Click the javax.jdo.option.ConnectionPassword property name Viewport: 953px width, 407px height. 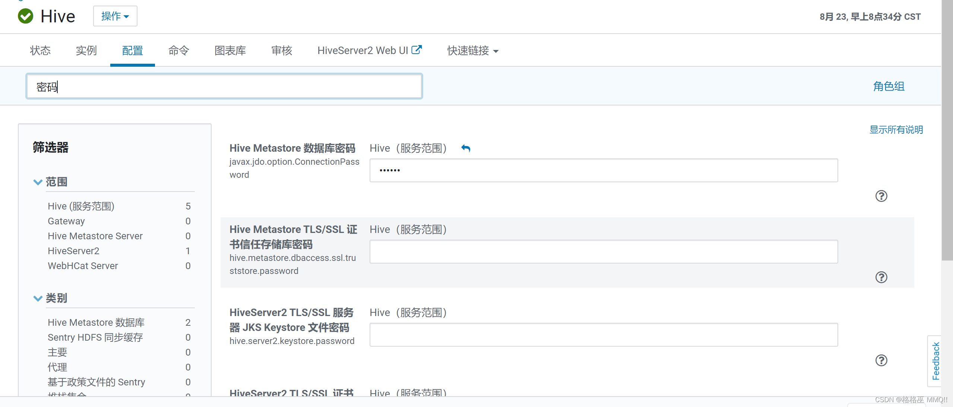[x=294, y=168]
